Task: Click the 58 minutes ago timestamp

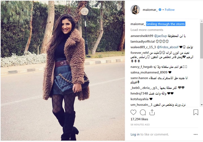Action: (140, 125)
